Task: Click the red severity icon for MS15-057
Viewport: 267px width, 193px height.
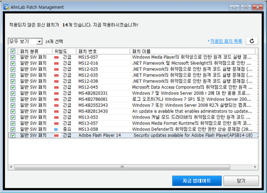Action: pyautogui.click(x=56, y=57)
